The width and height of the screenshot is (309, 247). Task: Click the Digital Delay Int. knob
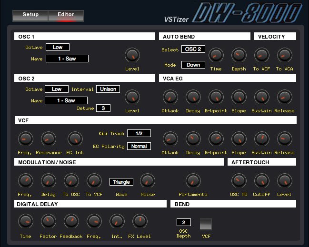tap(117, 221)
